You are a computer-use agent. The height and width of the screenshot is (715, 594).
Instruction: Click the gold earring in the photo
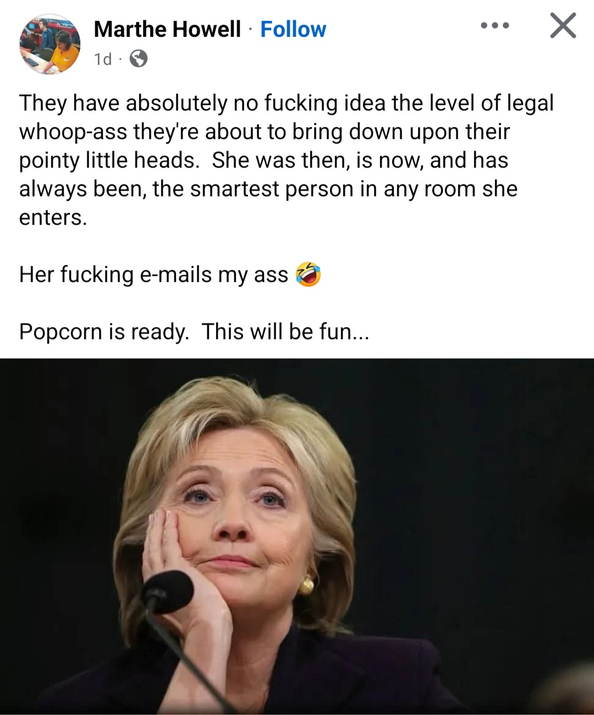click(306, 585)
